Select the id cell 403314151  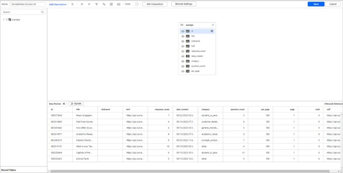(x=60, y=146)
